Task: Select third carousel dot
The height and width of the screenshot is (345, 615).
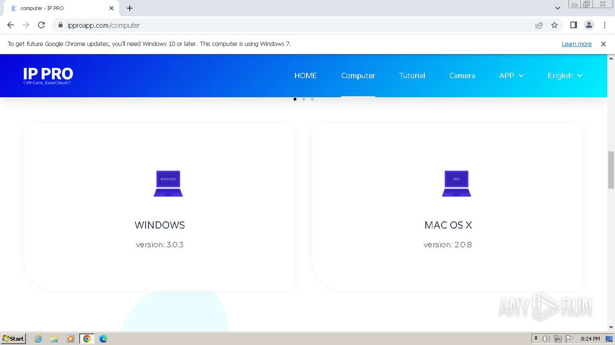Action: [312, 99]
